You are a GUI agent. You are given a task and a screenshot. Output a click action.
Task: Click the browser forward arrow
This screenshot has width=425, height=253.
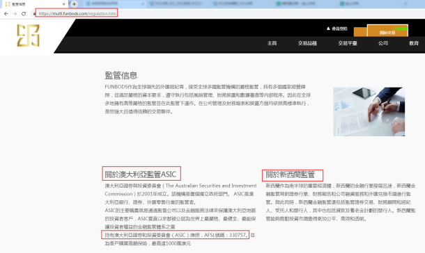[x=15, y=14]
